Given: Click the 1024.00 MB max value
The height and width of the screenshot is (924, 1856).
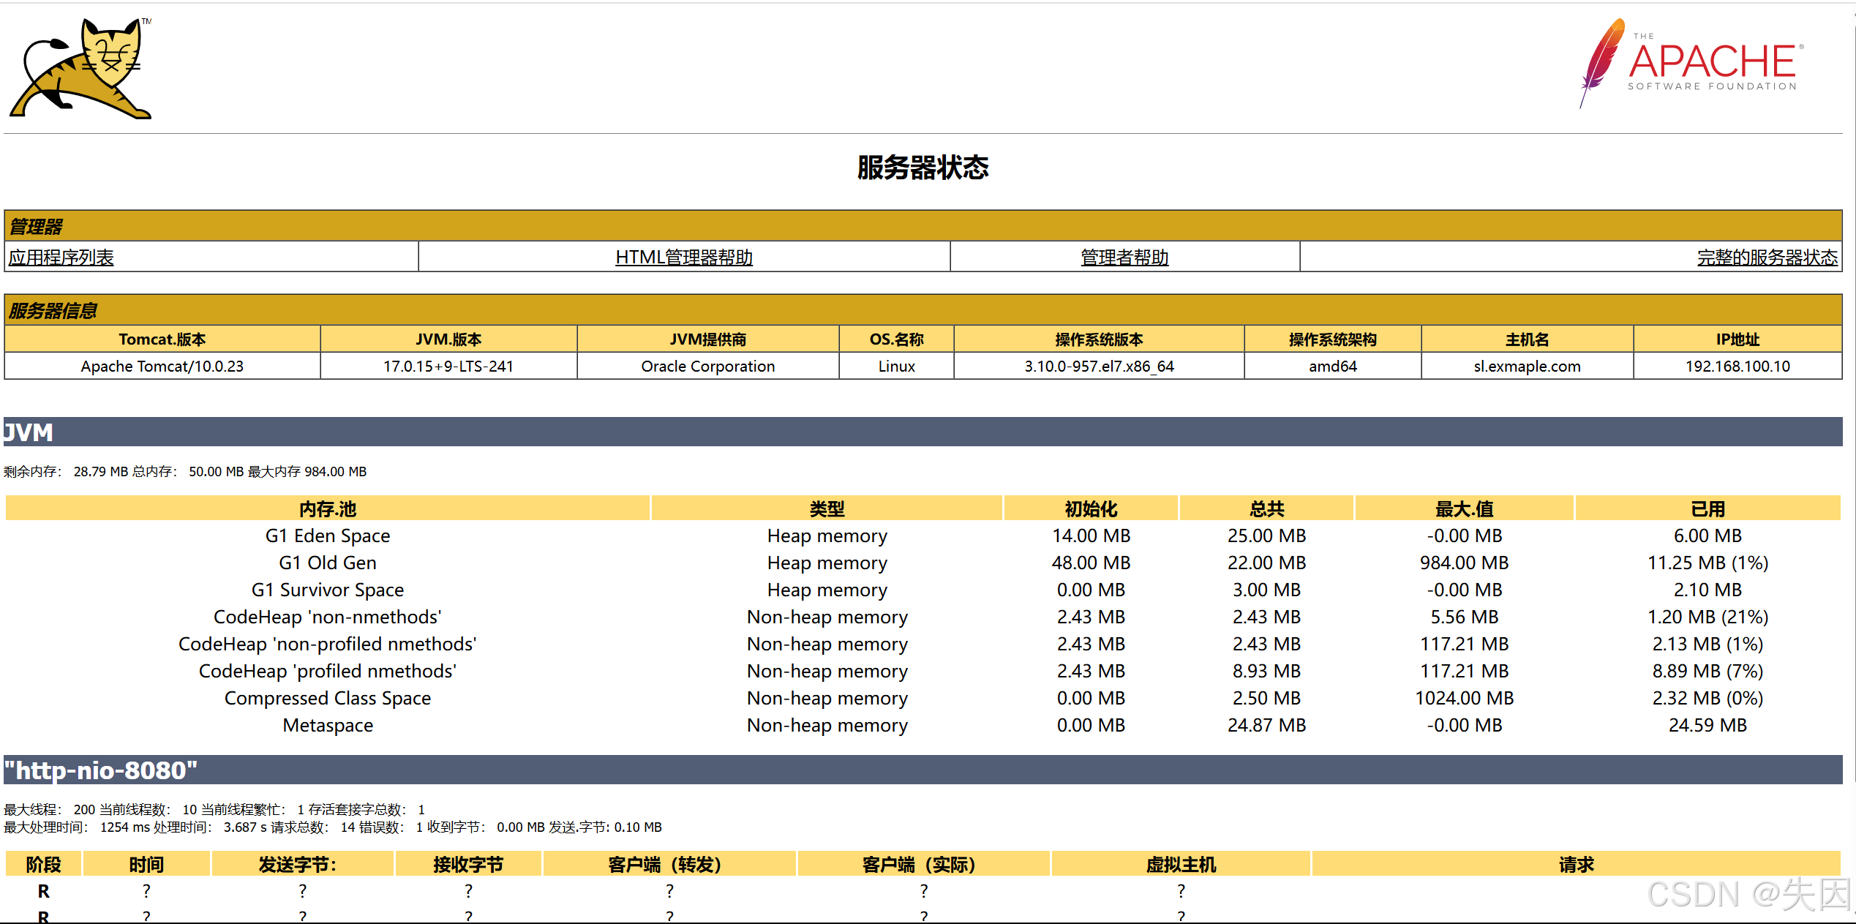Looking at the screenshot, I should (1464, 698).
